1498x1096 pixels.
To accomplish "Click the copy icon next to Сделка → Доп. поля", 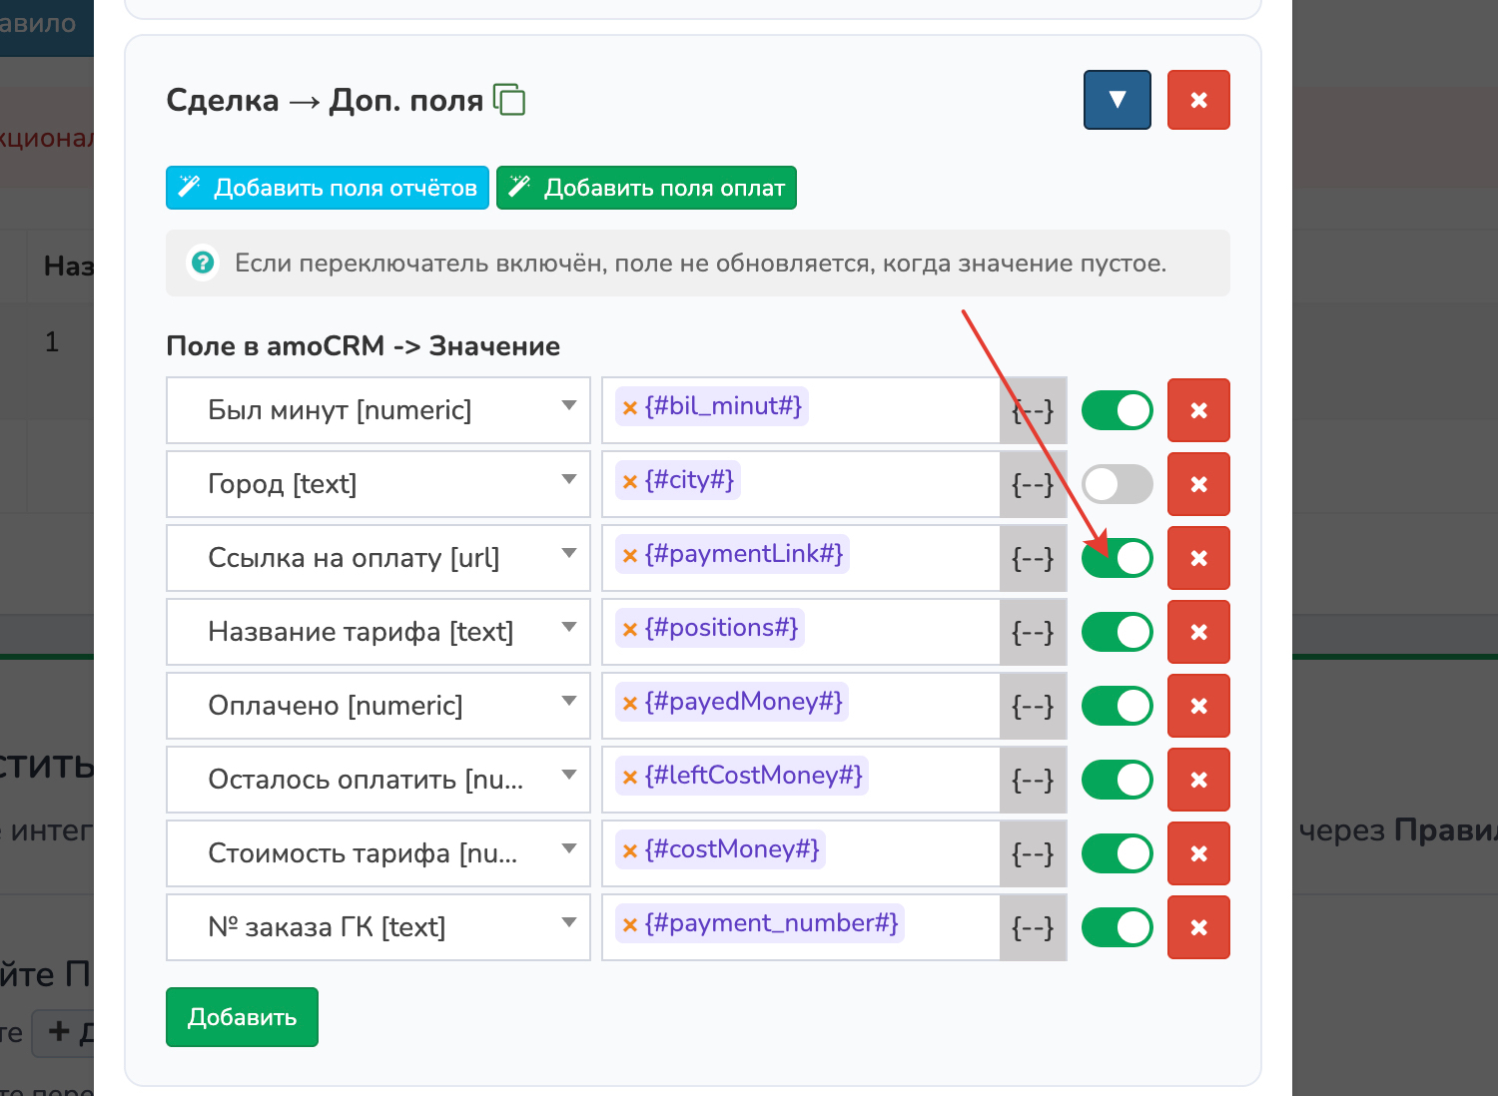I will pos(509,100).
